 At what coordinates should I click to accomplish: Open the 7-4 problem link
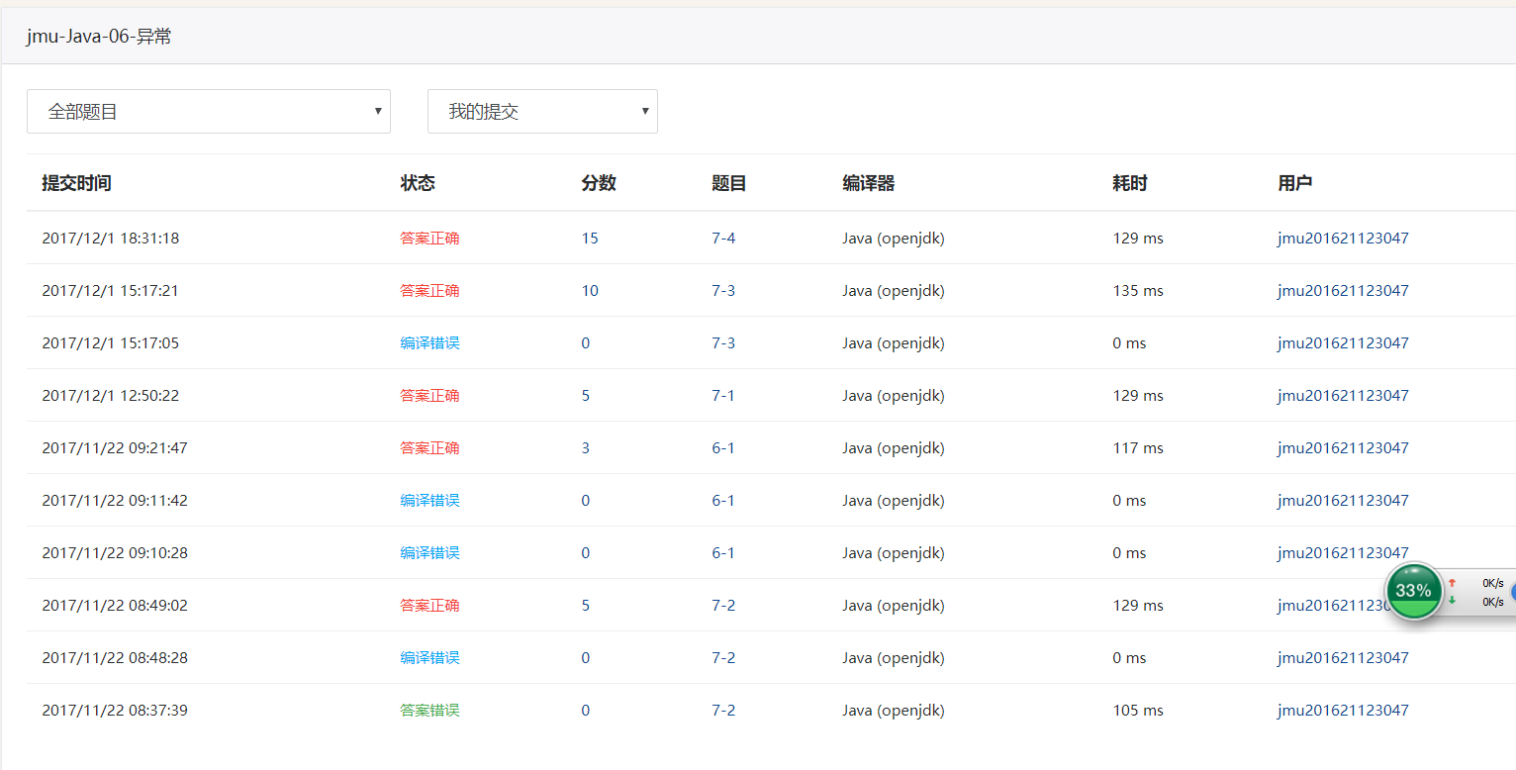tap(723, 239)
